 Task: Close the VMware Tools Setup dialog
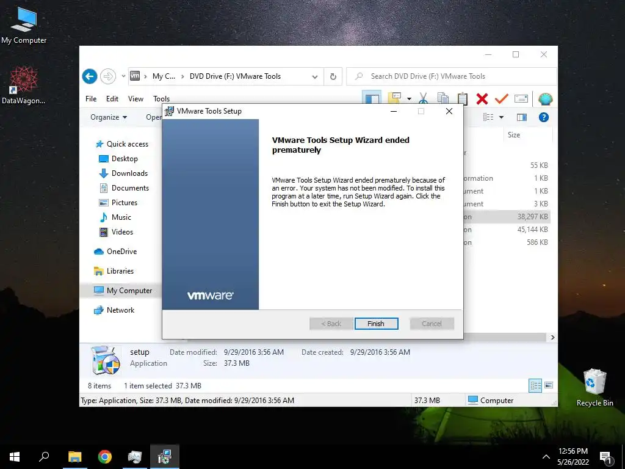point(449,111)
